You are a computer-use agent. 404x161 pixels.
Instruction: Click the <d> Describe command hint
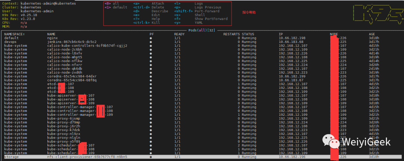[151, 11]
